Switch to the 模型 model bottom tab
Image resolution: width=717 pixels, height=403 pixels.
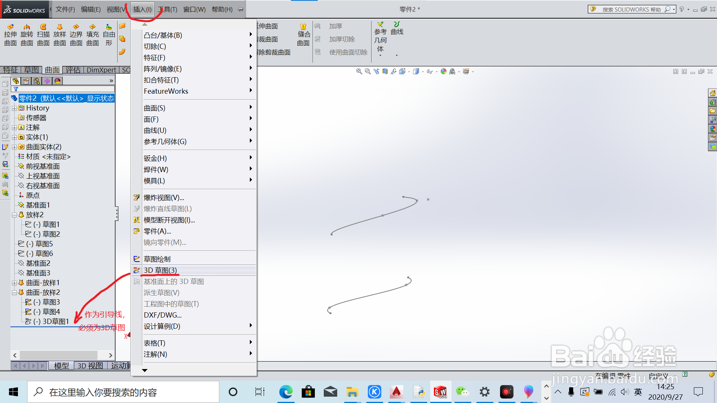pos(61,366)
